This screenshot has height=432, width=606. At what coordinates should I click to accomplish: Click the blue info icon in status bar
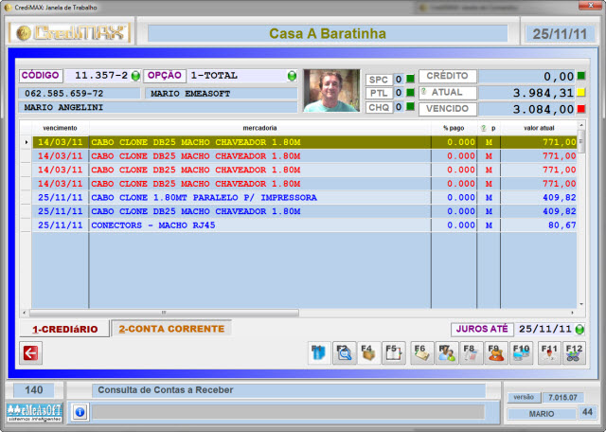pos(80,412)
